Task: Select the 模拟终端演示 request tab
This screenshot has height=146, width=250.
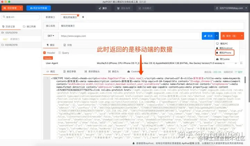Action: tap(70, 17)
